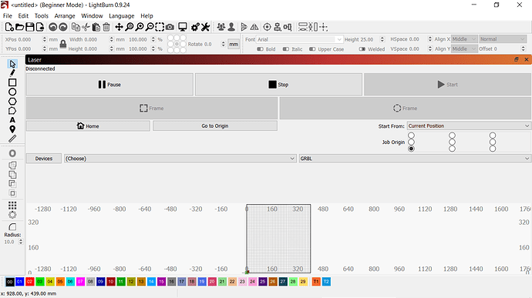Select the Polygon hexagon tool
The width and height of the screenshot is (532, 298).
point(12,102)
